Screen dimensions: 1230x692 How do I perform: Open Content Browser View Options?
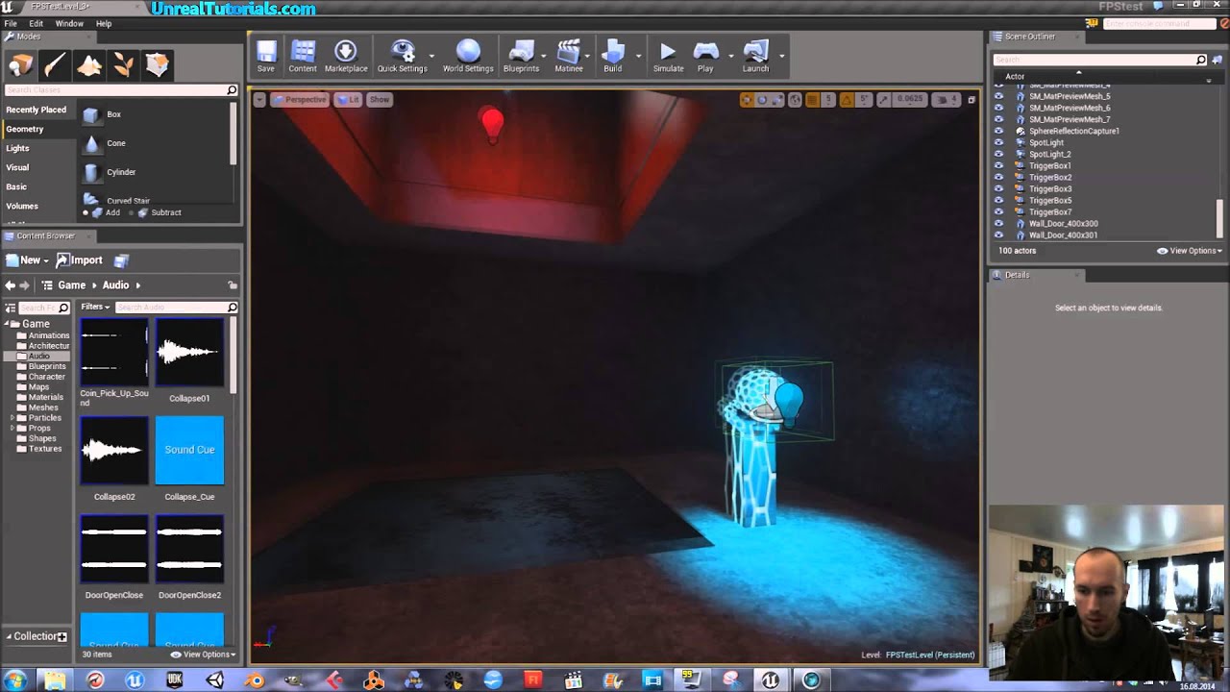click(204, 655)
